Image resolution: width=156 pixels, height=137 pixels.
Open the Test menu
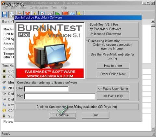point(54,8)
